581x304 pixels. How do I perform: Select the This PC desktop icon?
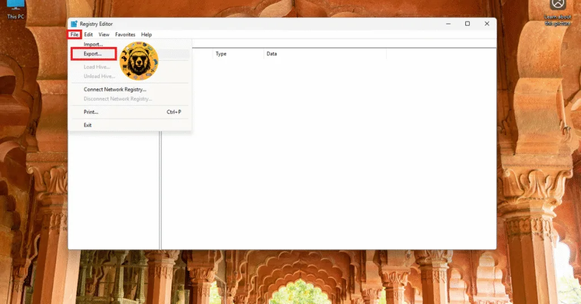click(15, 8)
